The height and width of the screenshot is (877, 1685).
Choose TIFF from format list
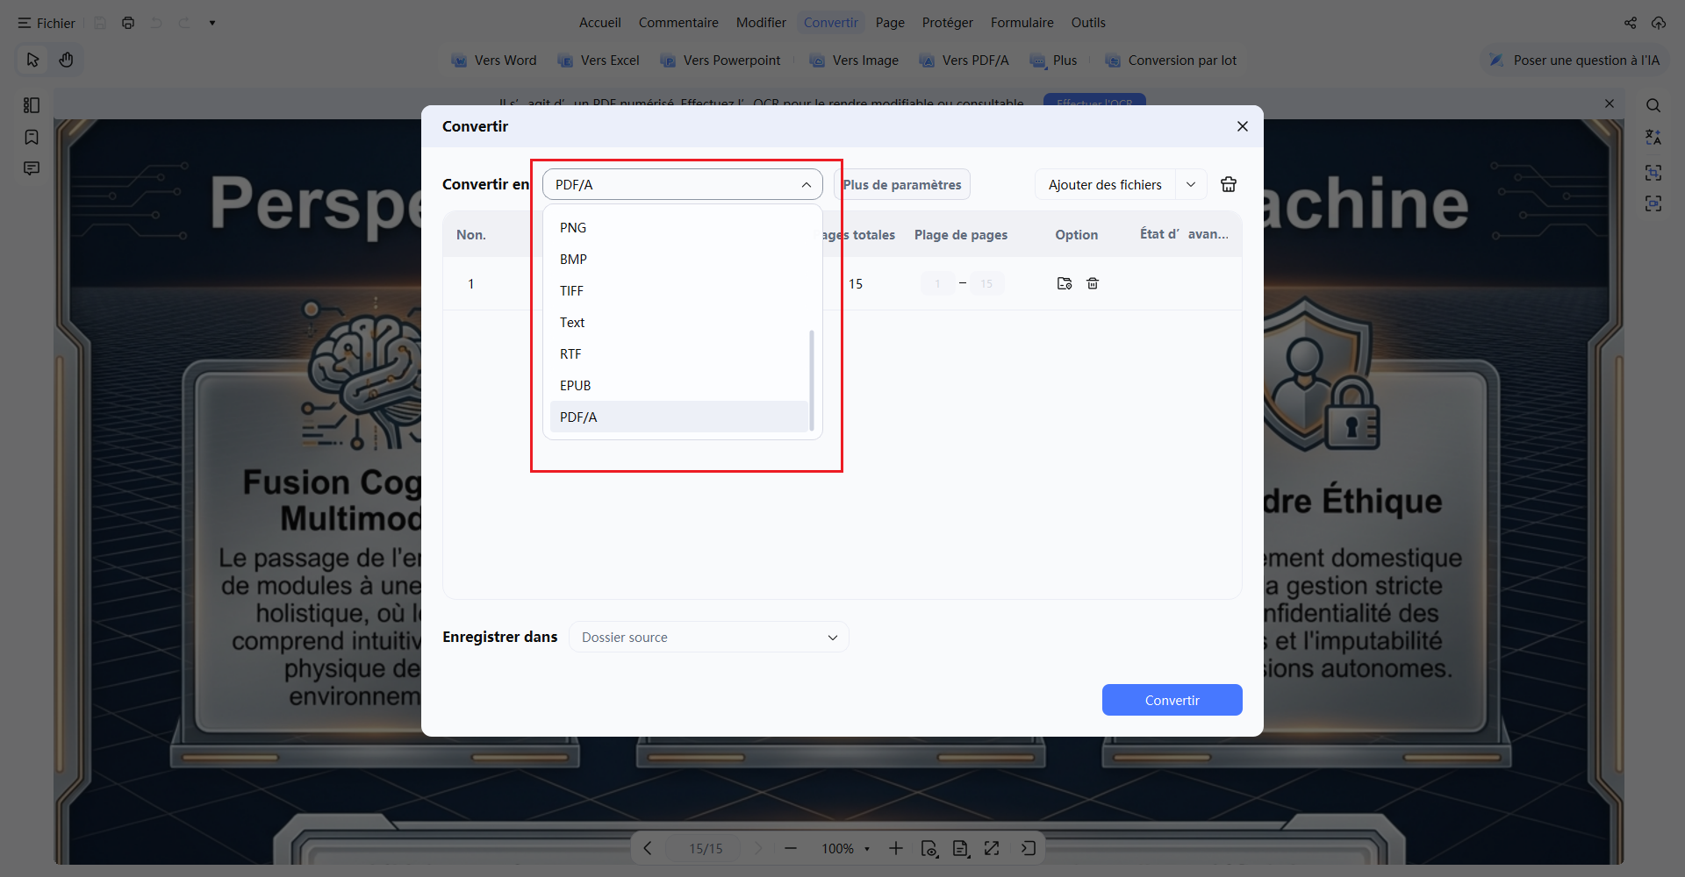[x=679, y=290]
